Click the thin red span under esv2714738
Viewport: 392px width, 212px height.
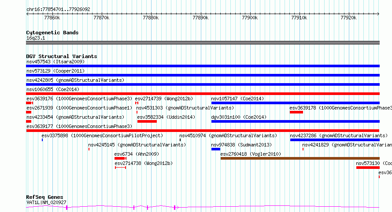point(121,168)
